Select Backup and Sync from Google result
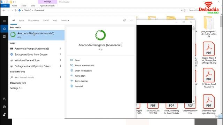223x125 pixels. [31, 55]
